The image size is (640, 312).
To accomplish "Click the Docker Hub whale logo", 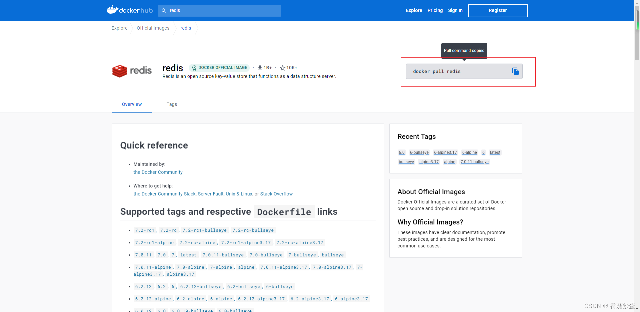I will pos(129,10).
